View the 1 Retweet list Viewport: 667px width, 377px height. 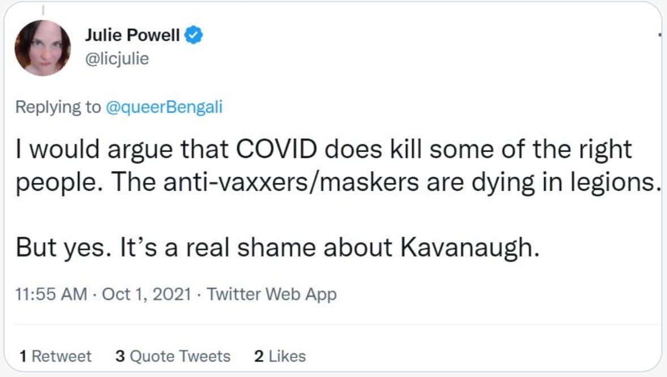click(55, 356)
